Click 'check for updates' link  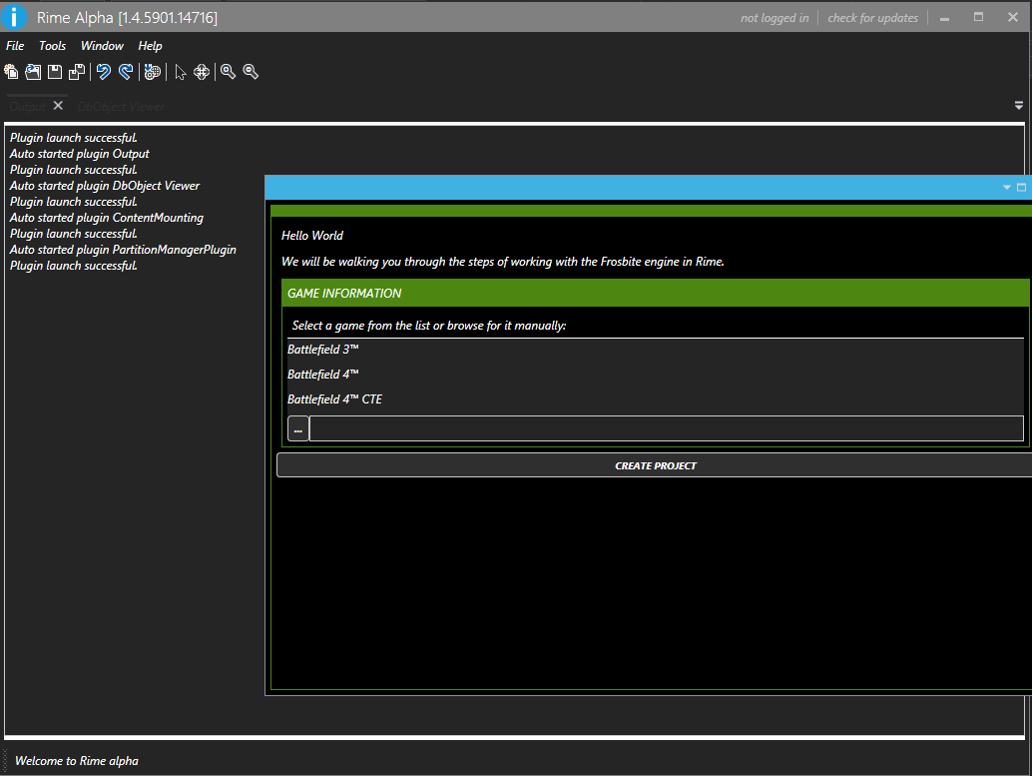coord(872,18)
